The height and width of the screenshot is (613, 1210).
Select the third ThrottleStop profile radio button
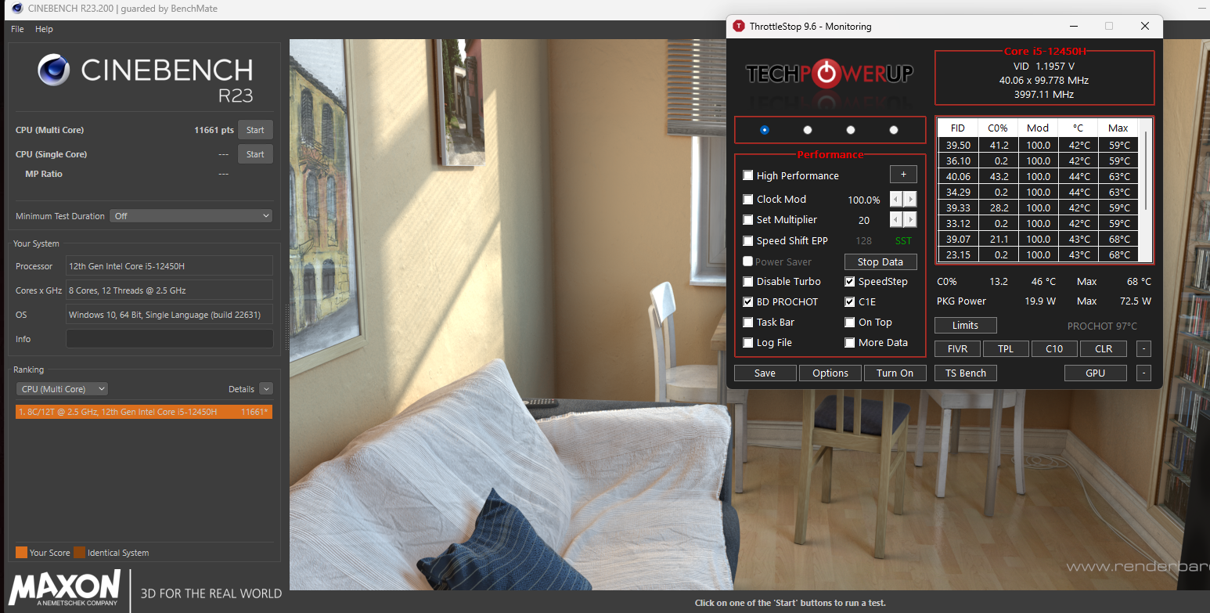click(x=851, y=130)
